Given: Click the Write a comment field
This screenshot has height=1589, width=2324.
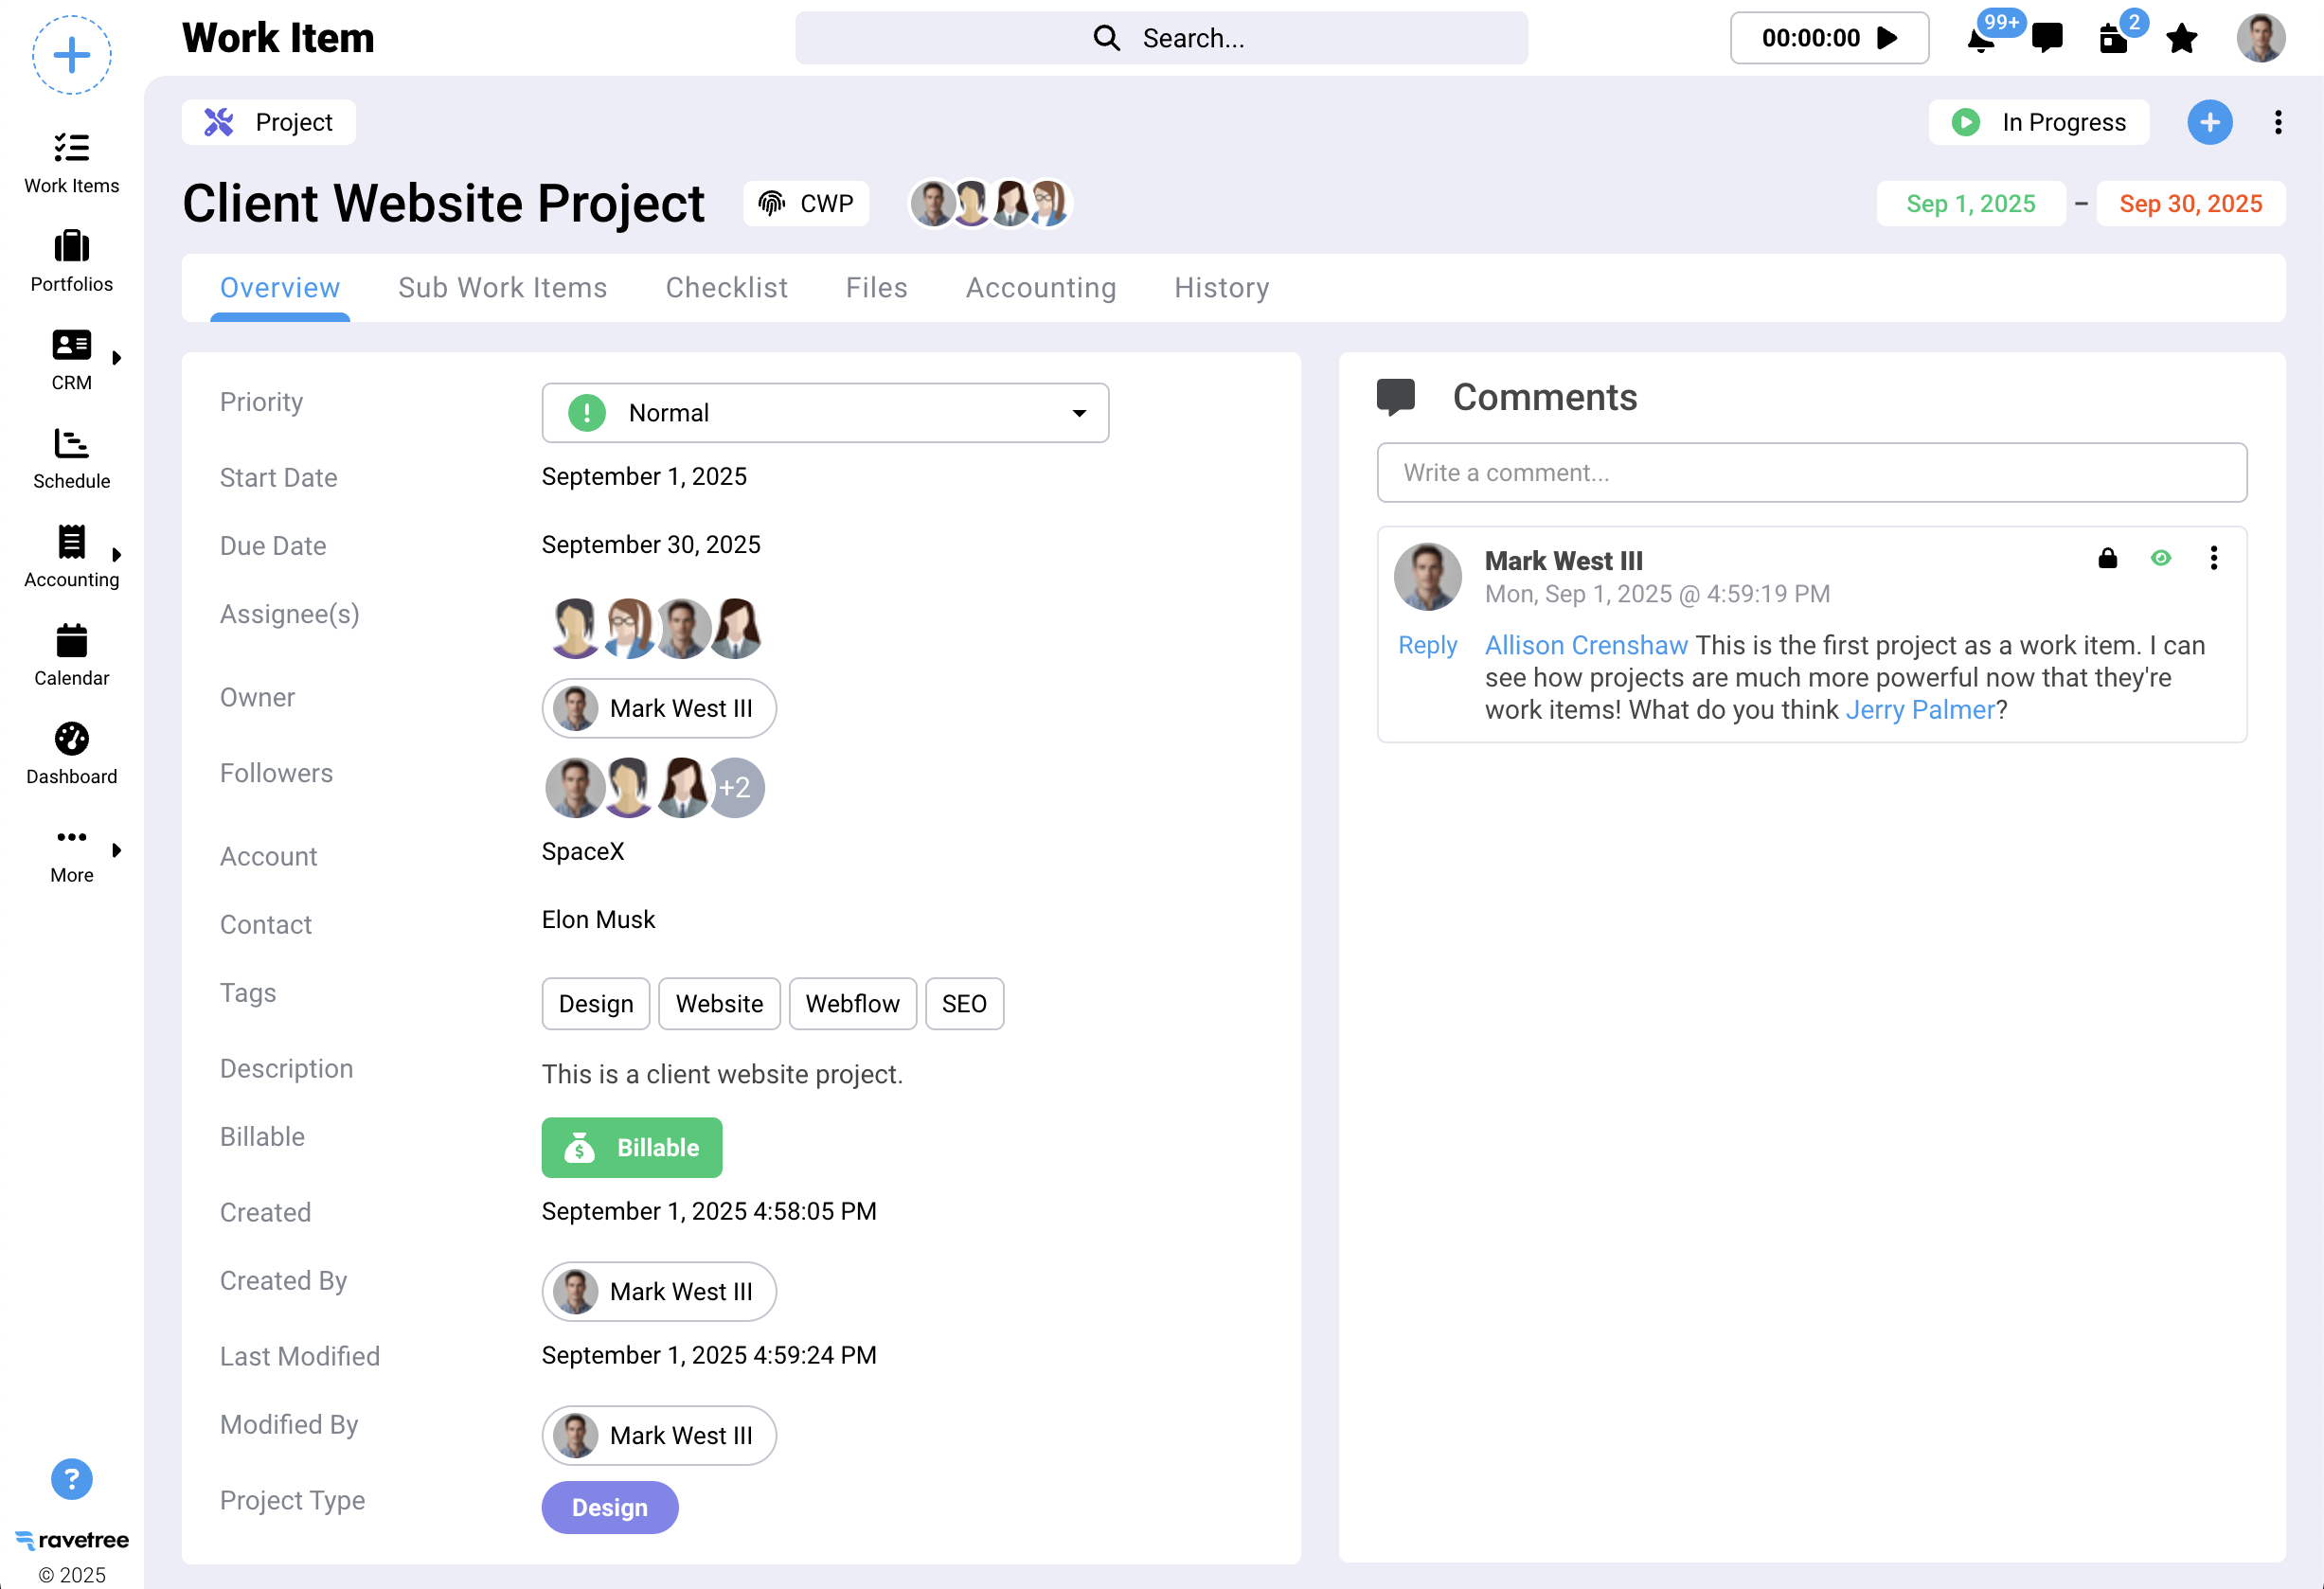Looking at the screenshot, I should 1811,472.
